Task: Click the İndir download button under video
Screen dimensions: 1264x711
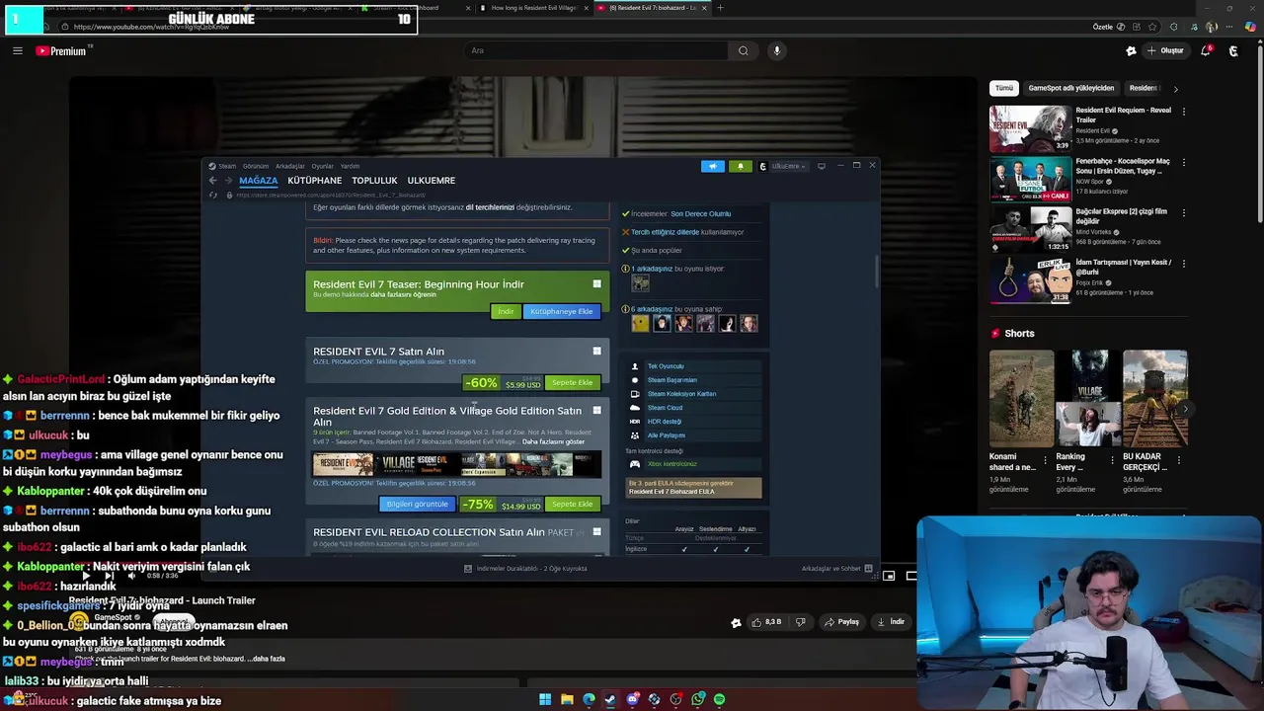Action: [x=891, y=622]
